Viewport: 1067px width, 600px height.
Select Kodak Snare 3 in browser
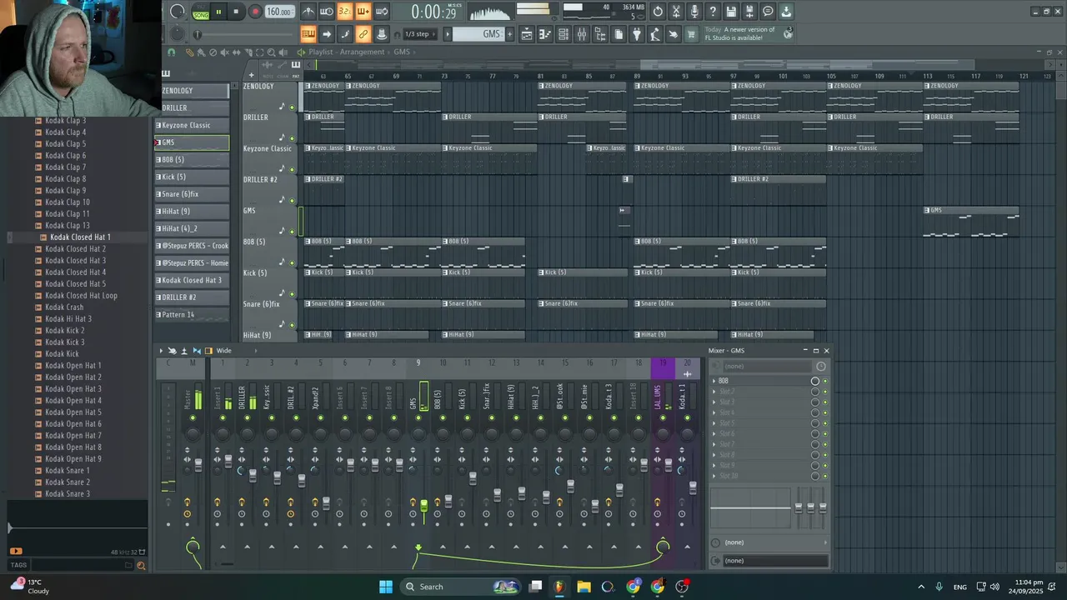pos(68,494)
